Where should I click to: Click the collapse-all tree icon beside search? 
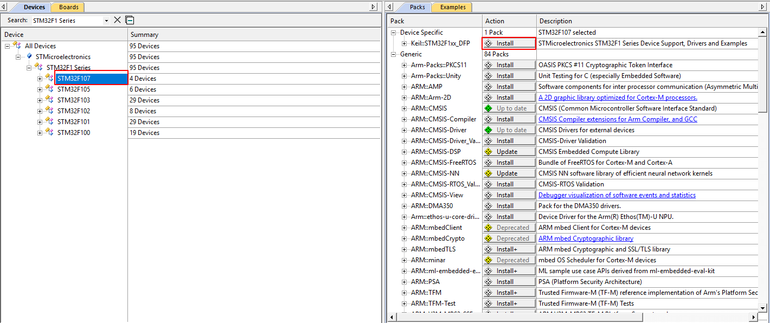[x=130, y=20]
